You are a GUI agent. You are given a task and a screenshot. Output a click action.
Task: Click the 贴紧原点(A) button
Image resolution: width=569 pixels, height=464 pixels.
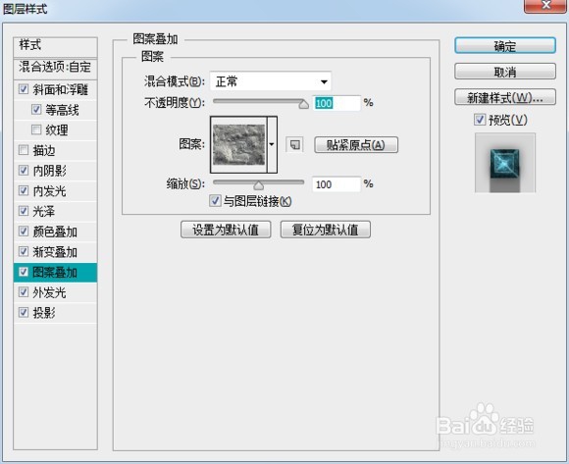click(x=356, y=145)
